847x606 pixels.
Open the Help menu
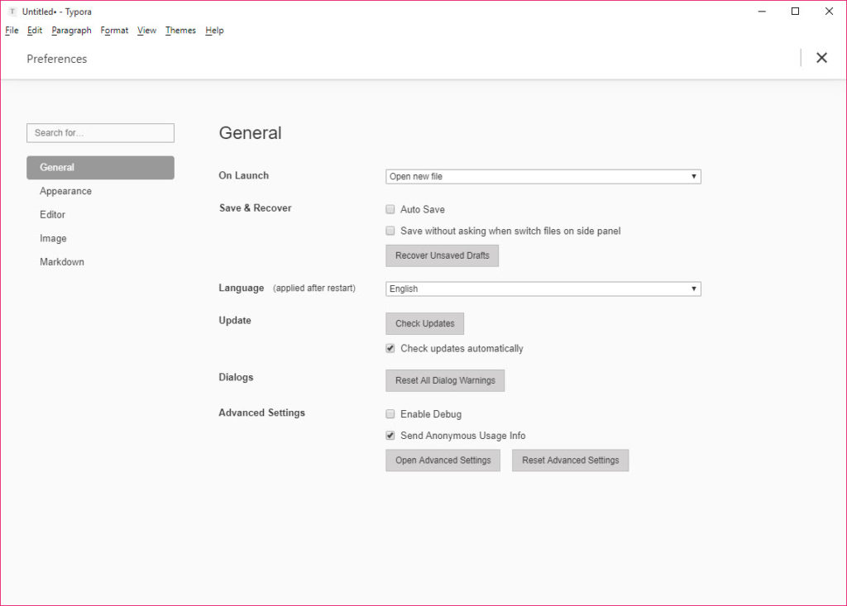tap(214, 31)
